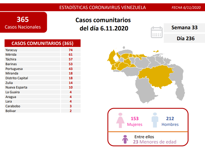Click the Semana 33 box
Viewport: 205px width, 152px height.
point(184,28)
